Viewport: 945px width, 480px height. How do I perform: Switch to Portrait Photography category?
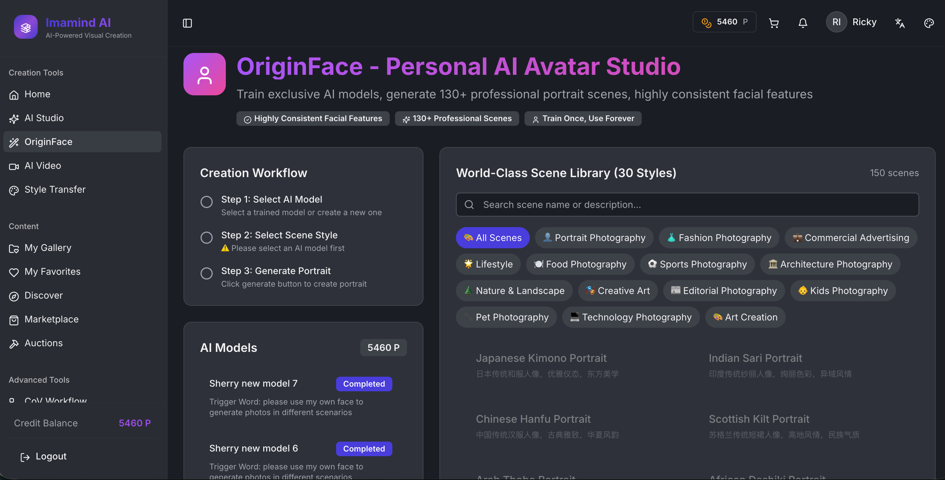[x=594, y=238]
